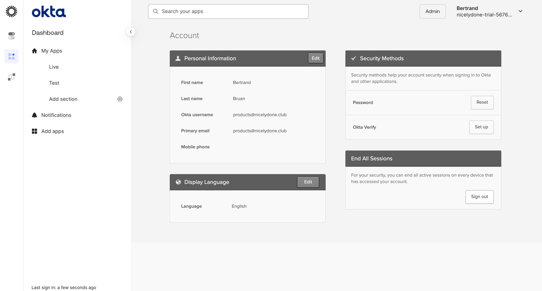
Task: Click the Okta Verify label
Action: tap(365, 127)
